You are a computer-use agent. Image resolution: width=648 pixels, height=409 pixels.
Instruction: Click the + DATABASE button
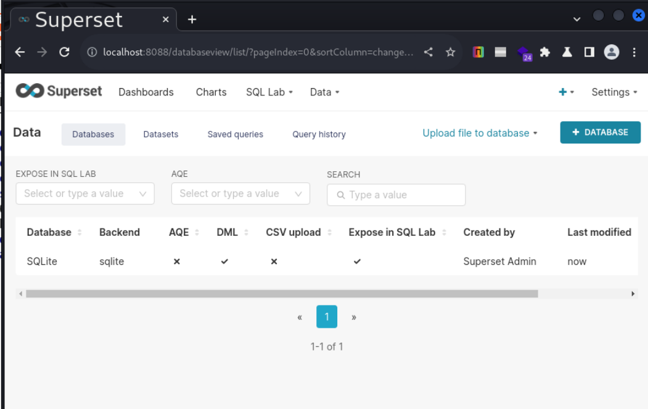[600, 132]
